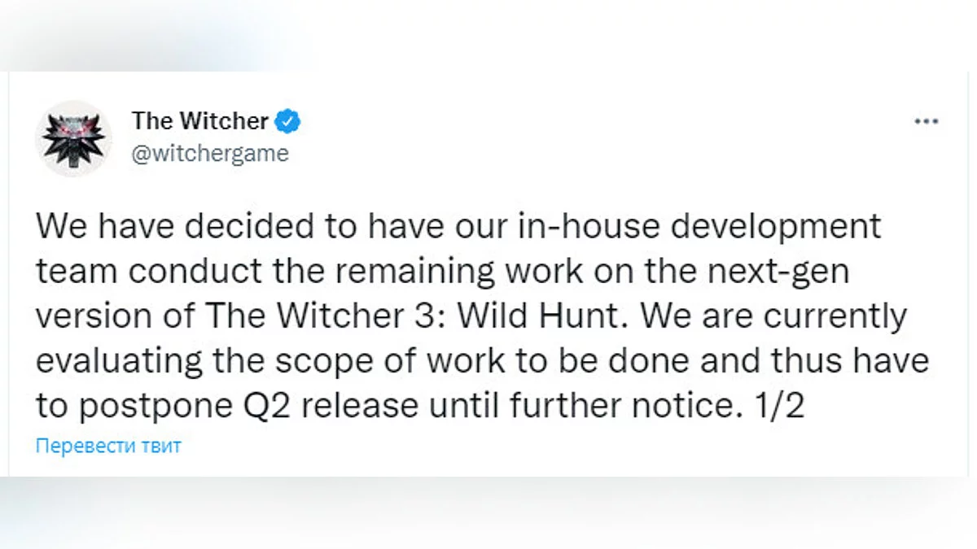
Task: Click the word "evaluating" in the tweet
Action: pos(124,360)
